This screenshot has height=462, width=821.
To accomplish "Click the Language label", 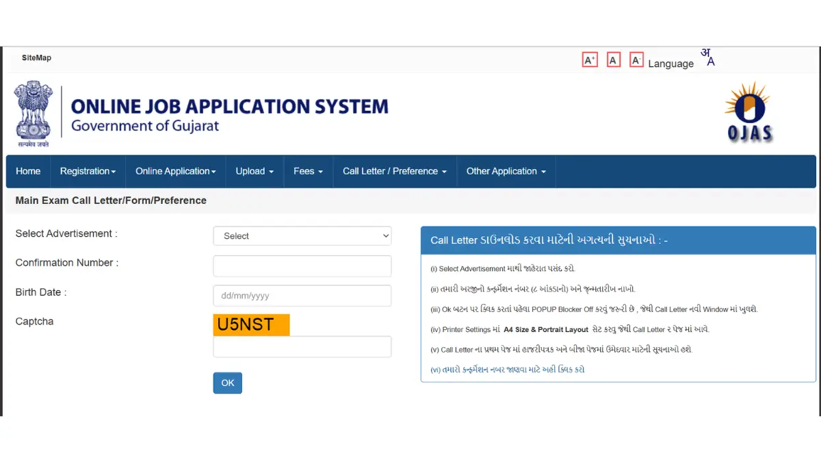I will pos(671,64).
